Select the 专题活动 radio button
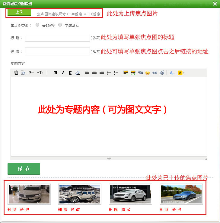The height and width of the screenshot is (223, 220). [60, 25]
